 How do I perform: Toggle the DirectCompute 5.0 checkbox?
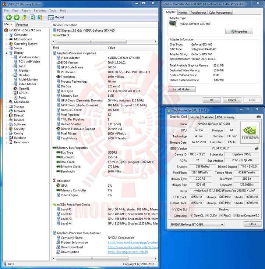pos(235,215)
